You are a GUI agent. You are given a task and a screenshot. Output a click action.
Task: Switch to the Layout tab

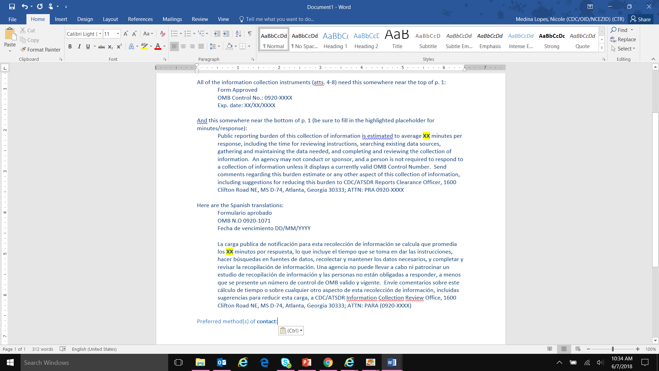110,19
